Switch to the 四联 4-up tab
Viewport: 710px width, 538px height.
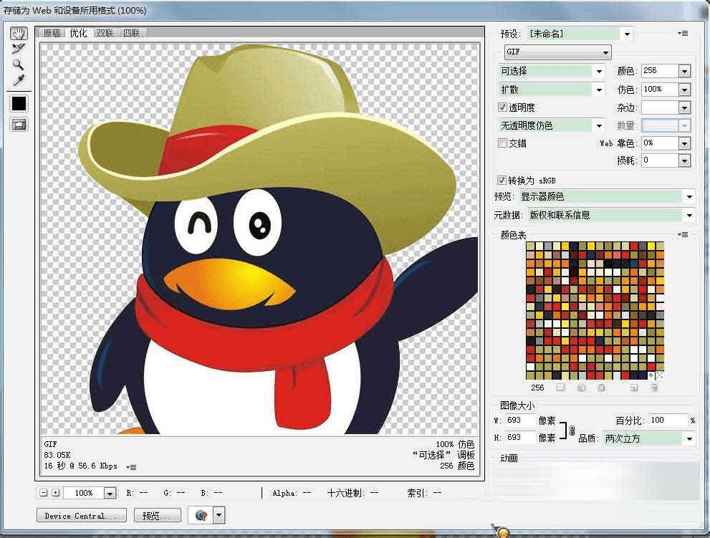pos(132,33)
